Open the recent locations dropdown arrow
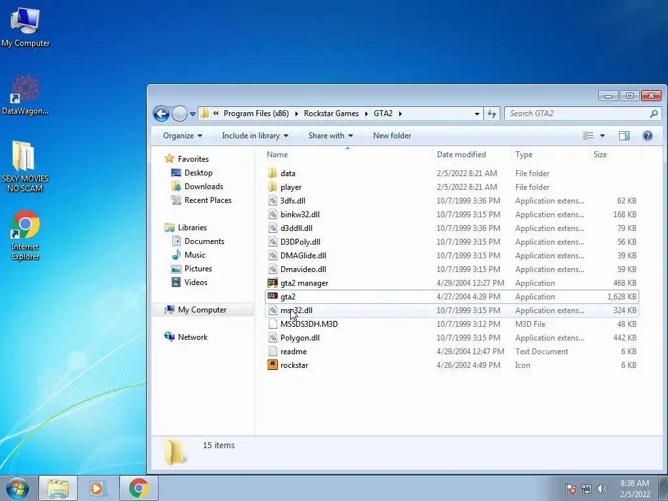This screenshot has width=668, height=501. 192,114
